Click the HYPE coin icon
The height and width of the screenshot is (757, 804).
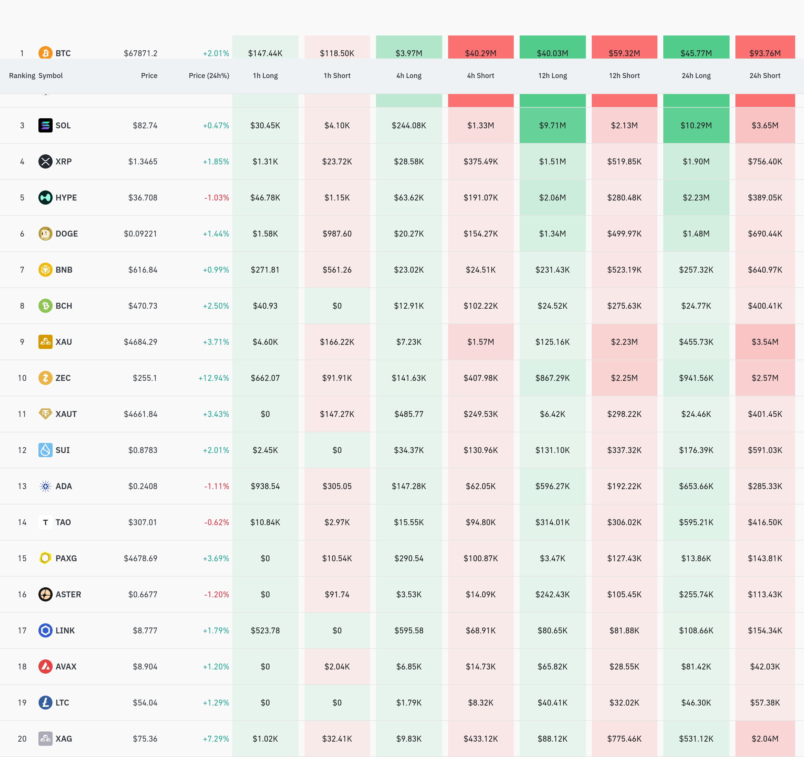pyautogui.click(x=45, y=198)
